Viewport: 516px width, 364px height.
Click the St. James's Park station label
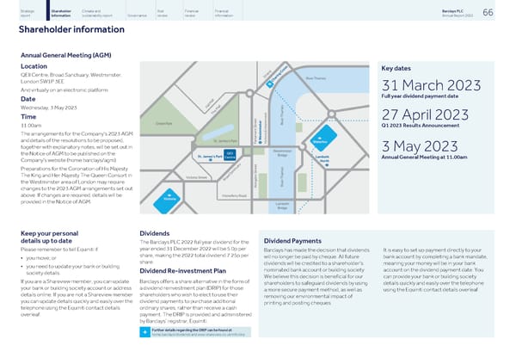pos(211,157)
